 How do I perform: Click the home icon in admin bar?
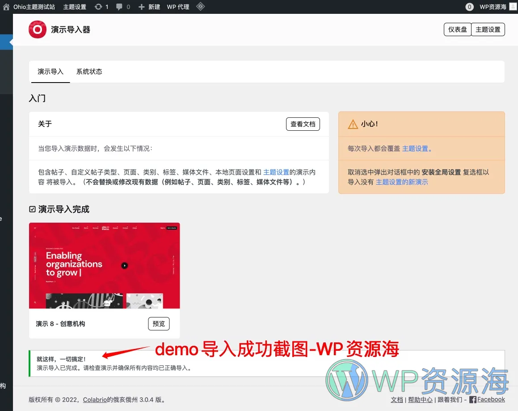(x=6, y=7)
